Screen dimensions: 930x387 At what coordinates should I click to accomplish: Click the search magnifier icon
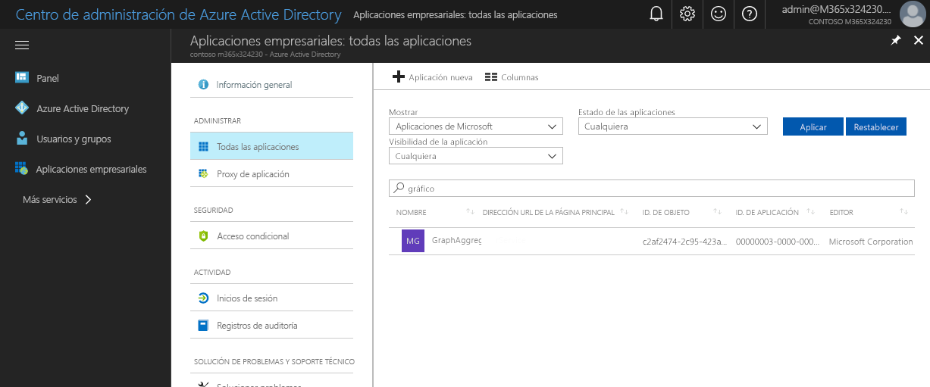point(399,188)
